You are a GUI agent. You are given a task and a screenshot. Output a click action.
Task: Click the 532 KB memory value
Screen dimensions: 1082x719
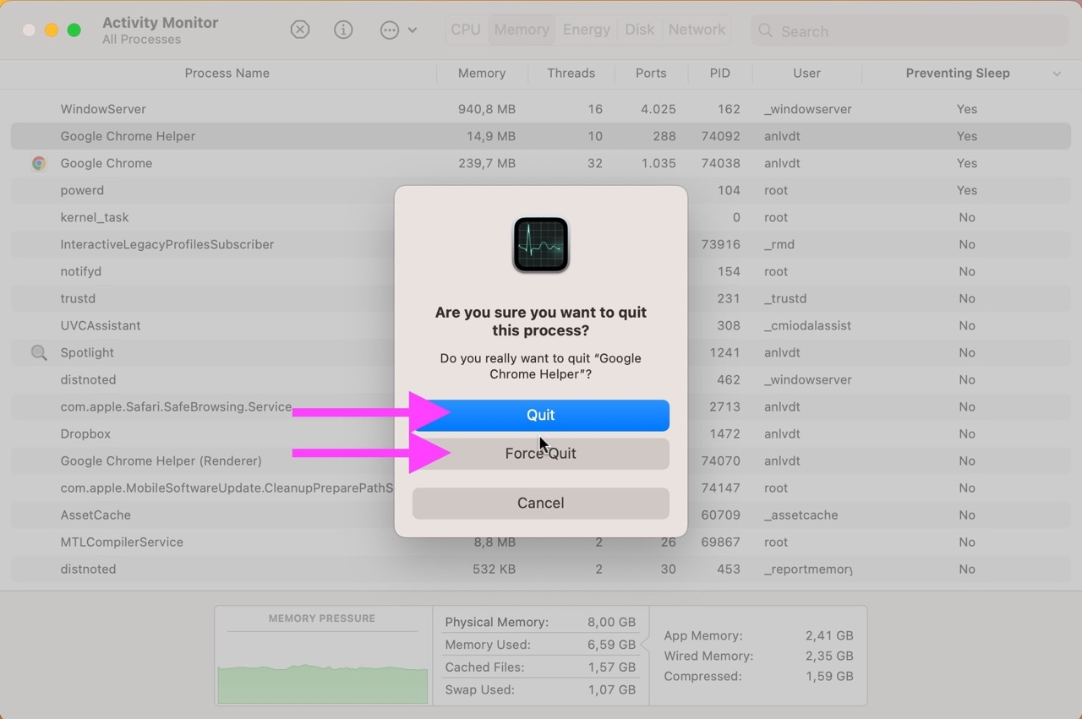click(494, 569)
